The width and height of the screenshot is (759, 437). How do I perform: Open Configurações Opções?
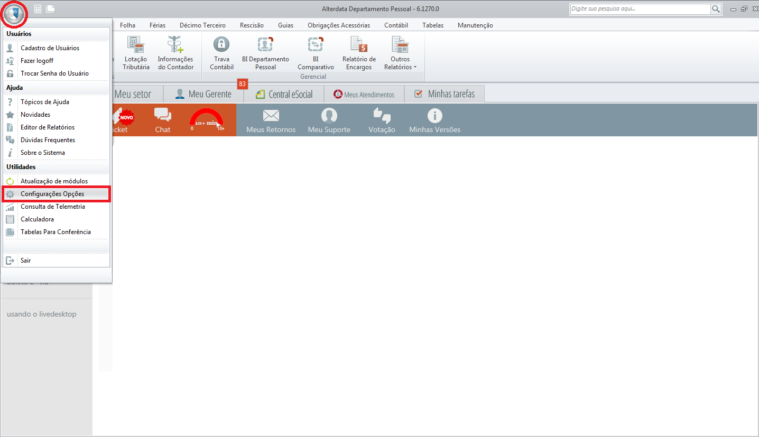(56, 194)
